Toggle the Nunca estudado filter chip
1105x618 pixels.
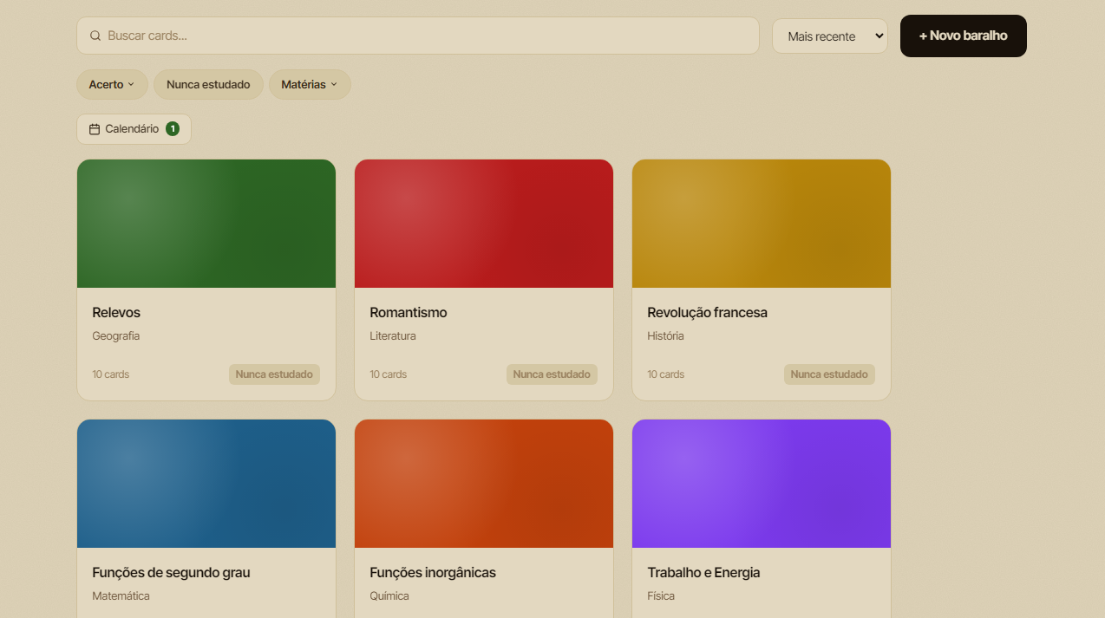(208, 84)
